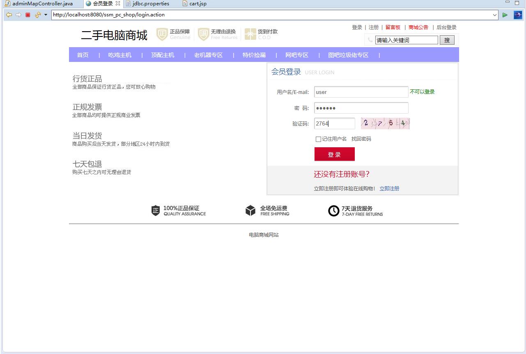Check the 记住用户名 remember username checkbox
Image resolution: width=526 pixels, height=354 pixels.
click(318, 139)
